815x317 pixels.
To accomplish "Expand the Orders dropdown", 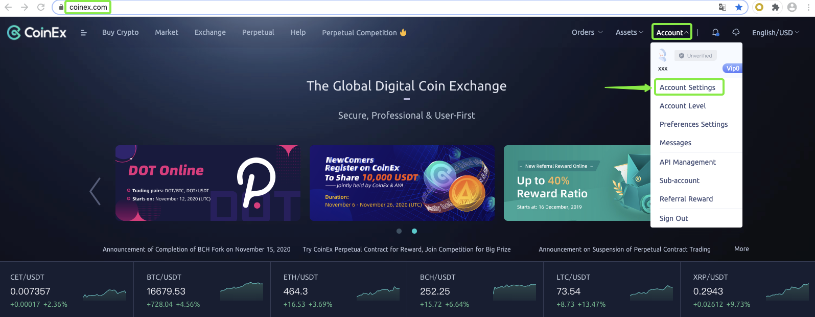I will (x=587, y=32).
